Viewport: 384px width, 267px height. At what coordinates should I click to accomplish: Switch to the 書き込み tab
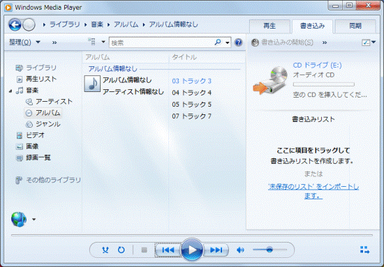tap(312, 26)
